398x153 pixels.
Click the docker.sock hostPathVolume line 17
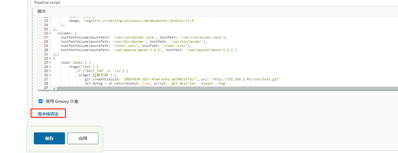(x=144, y=37)
